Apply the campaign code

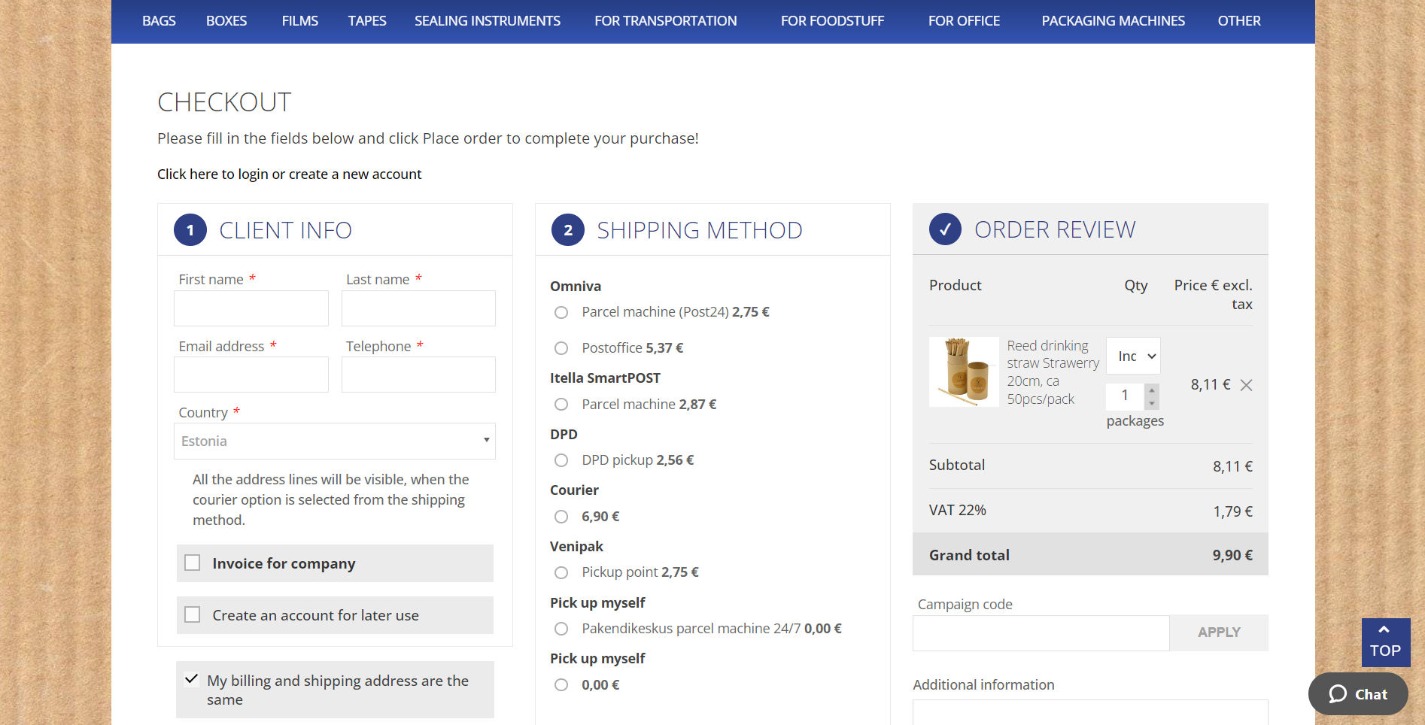[x=1219, y=632]
